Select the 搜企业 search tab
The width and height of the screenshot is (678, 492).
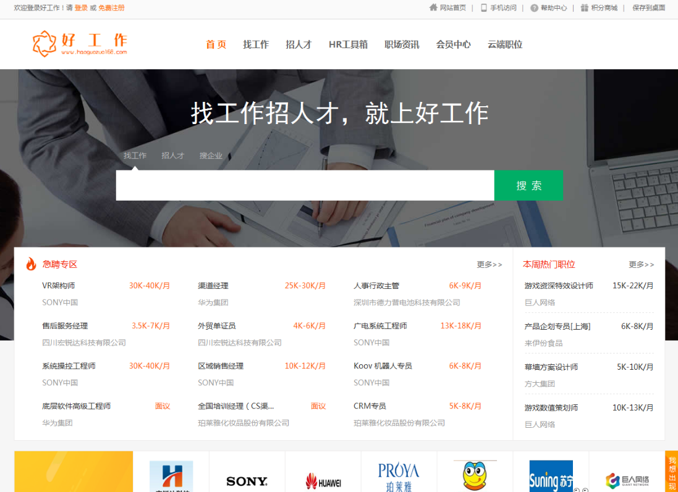tap(211, 156)
